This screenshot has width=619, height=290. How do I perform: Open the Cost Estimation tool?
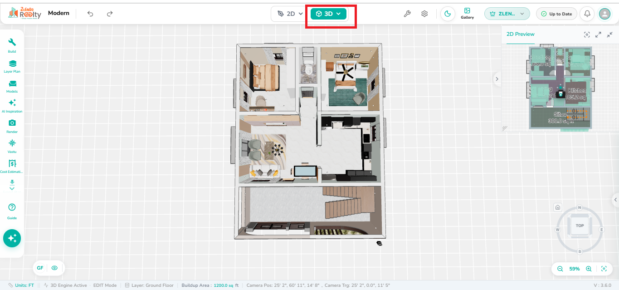[x=12, y=166]
